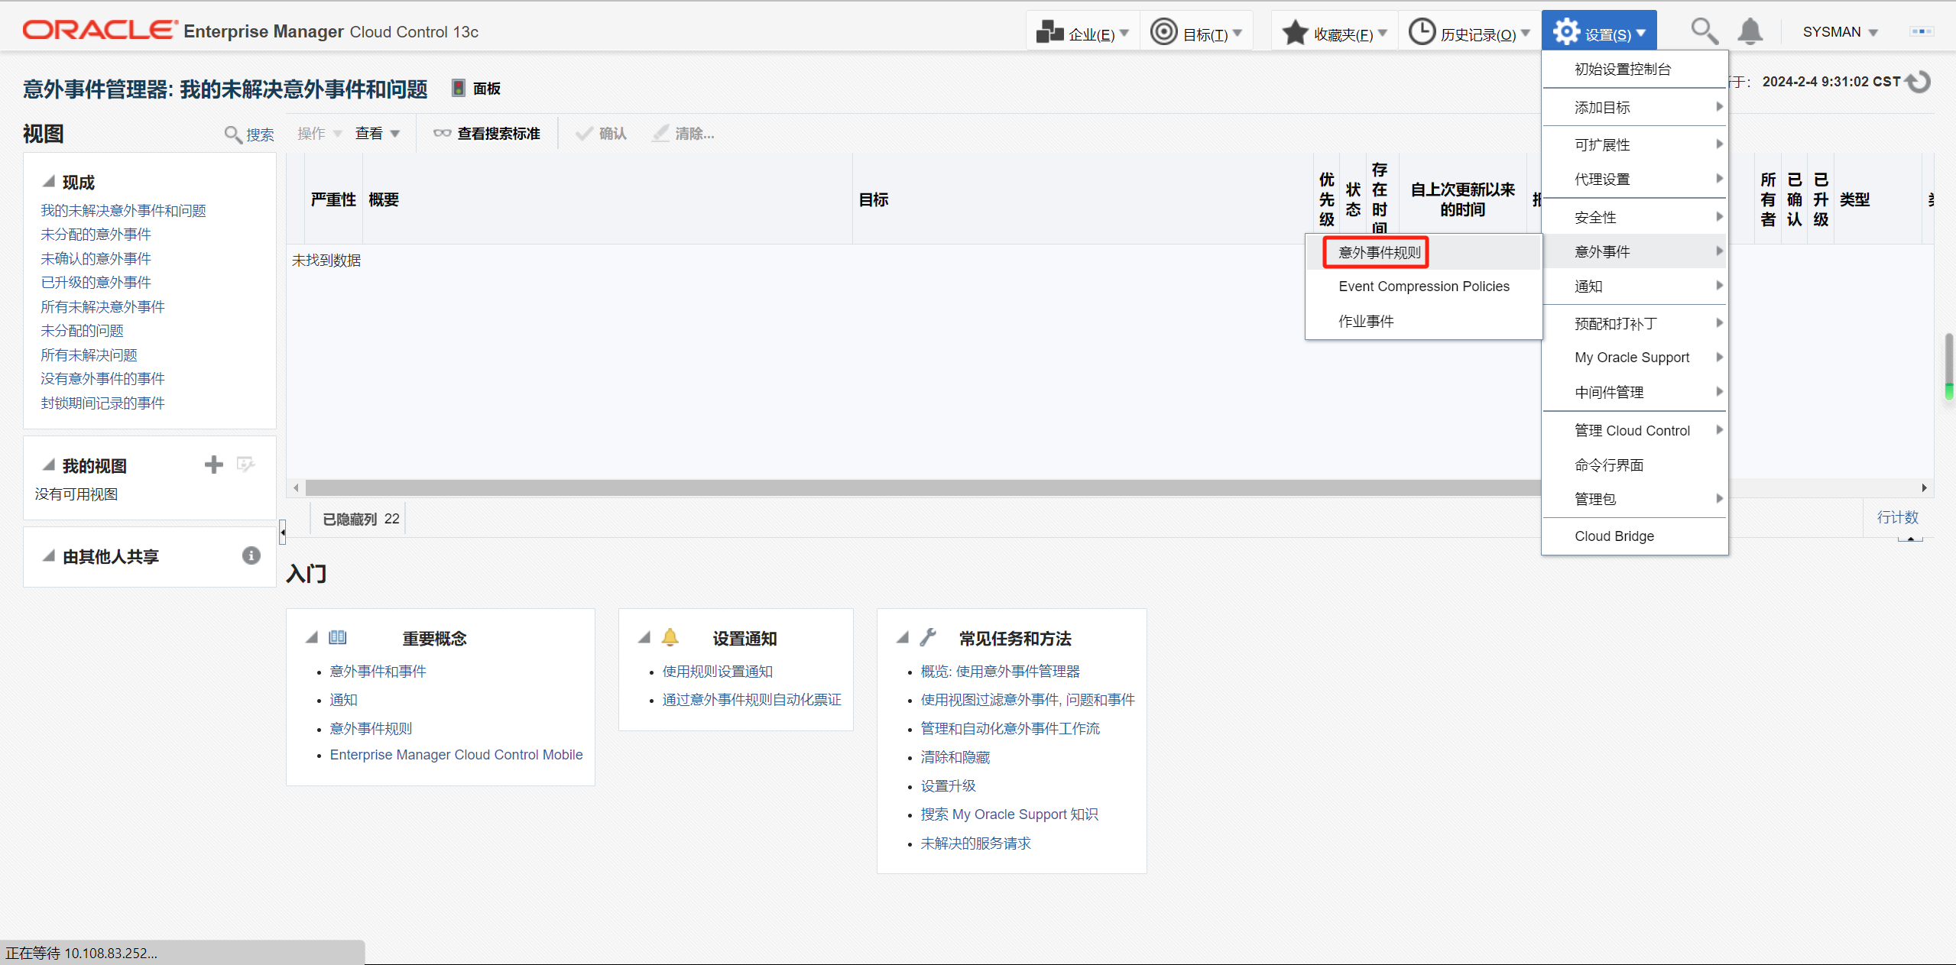This screenshot has height=965, width=1956.
Task: Select Event Compression Policies menu item
Action: click(x=1423, y=287)
